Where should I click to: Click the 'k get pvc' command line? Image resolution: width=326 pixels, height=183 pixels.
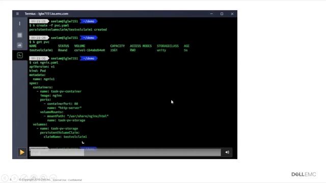tap(39, 42)
